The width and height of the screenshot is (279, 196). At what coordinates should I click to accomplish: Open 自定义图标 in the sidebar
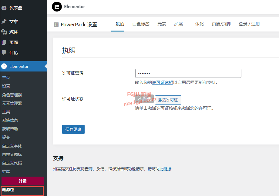pos(12,154)
